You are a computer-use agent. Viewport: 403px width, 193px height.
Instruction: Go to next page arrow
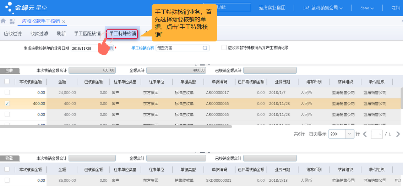[398, 134]
